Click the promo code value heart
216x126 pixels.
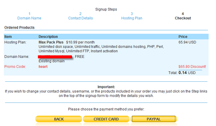point(43,67)
